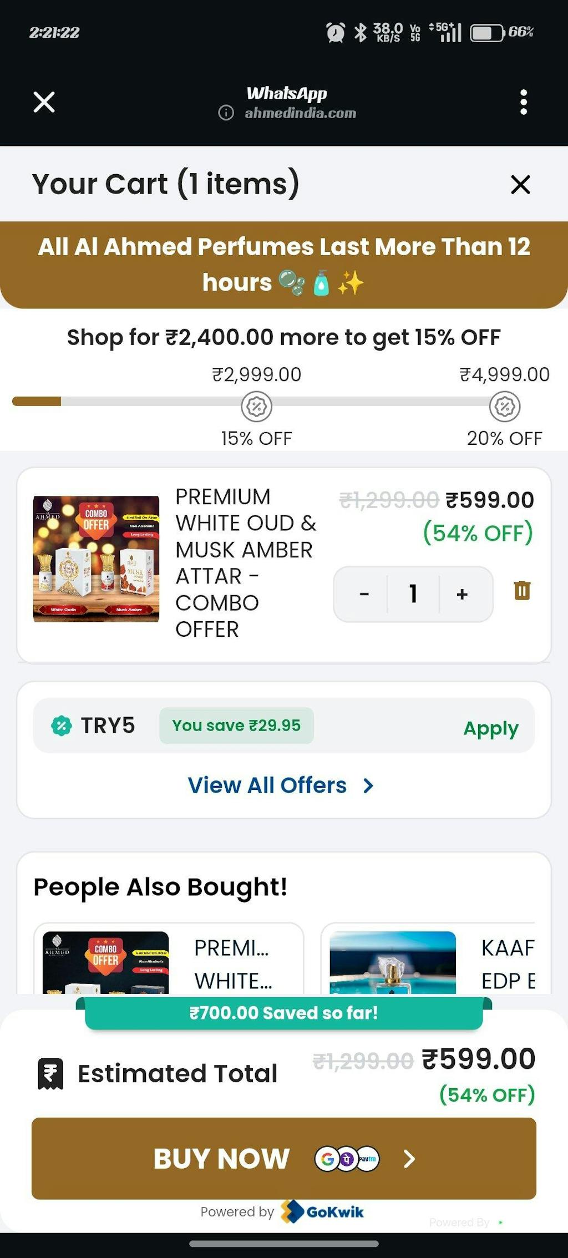Delete the combo offer item with trash icon
568x1258 pixels.
click(522, 591)
